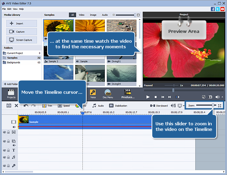Select the Samples folder
The width and height of the screenshot is (227, 175).
pyautogui.click(x=22, y=58)
